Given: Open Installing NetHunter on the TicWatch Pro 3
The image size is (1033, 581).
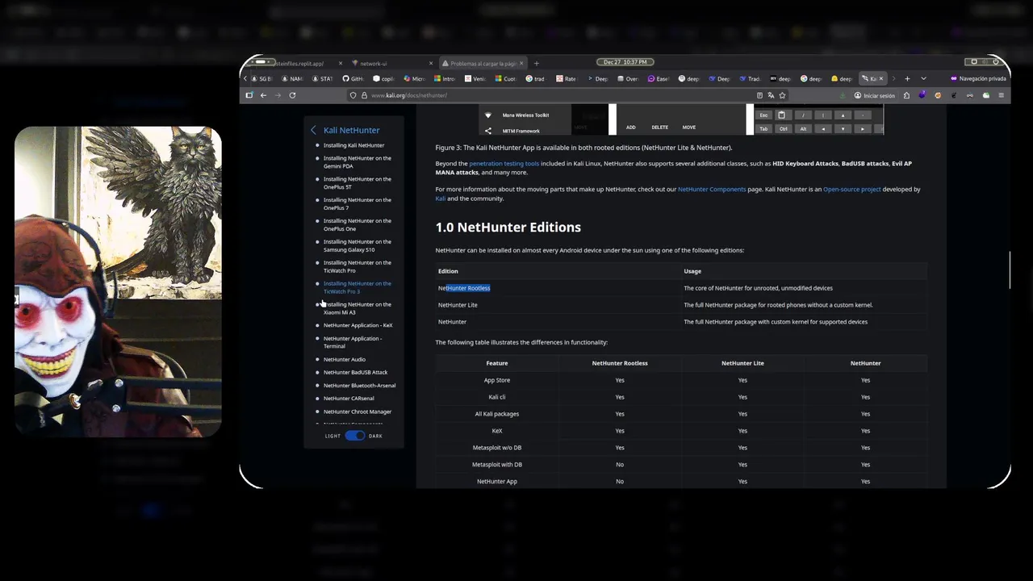Looking at the screenshot, I should [357, 287].
